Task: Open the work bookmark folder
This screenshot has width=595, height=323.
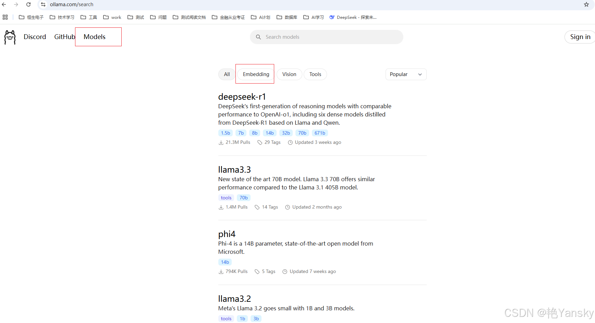Action: 112,17
